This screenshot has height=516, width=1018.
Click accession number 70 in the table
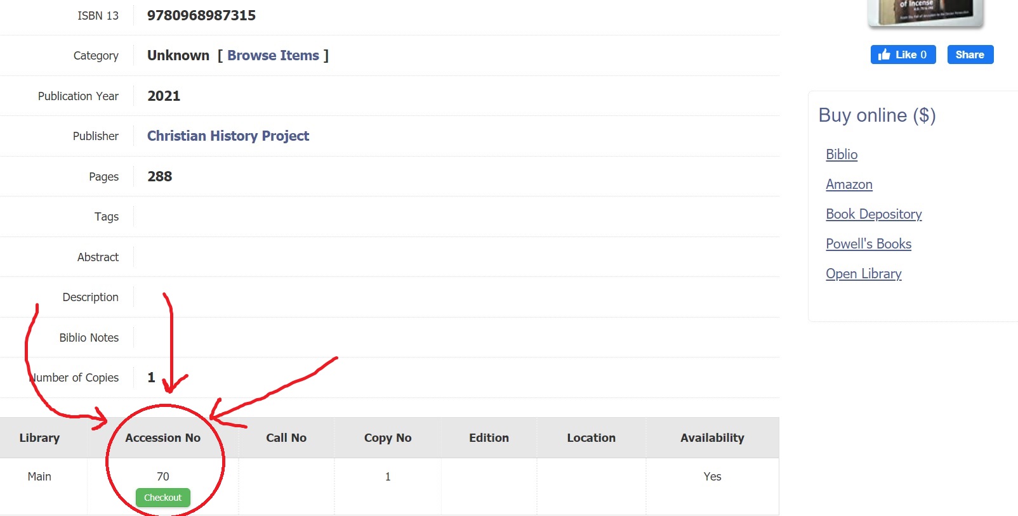163,477
